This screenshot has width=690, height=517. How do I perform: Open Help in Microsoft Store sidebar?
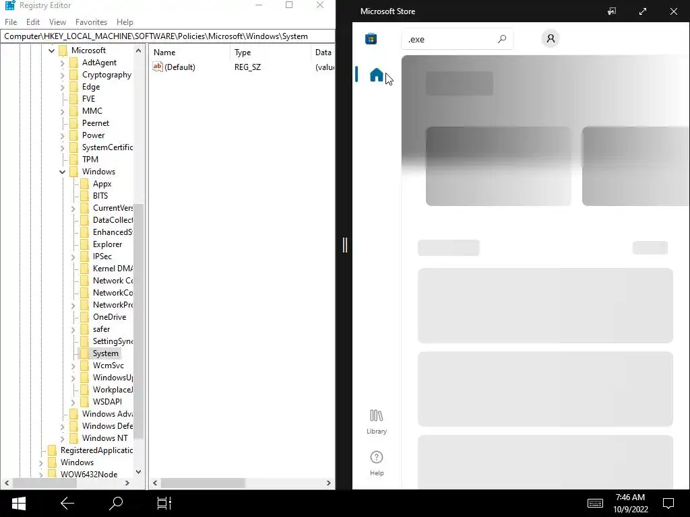(x=376, y=463)
